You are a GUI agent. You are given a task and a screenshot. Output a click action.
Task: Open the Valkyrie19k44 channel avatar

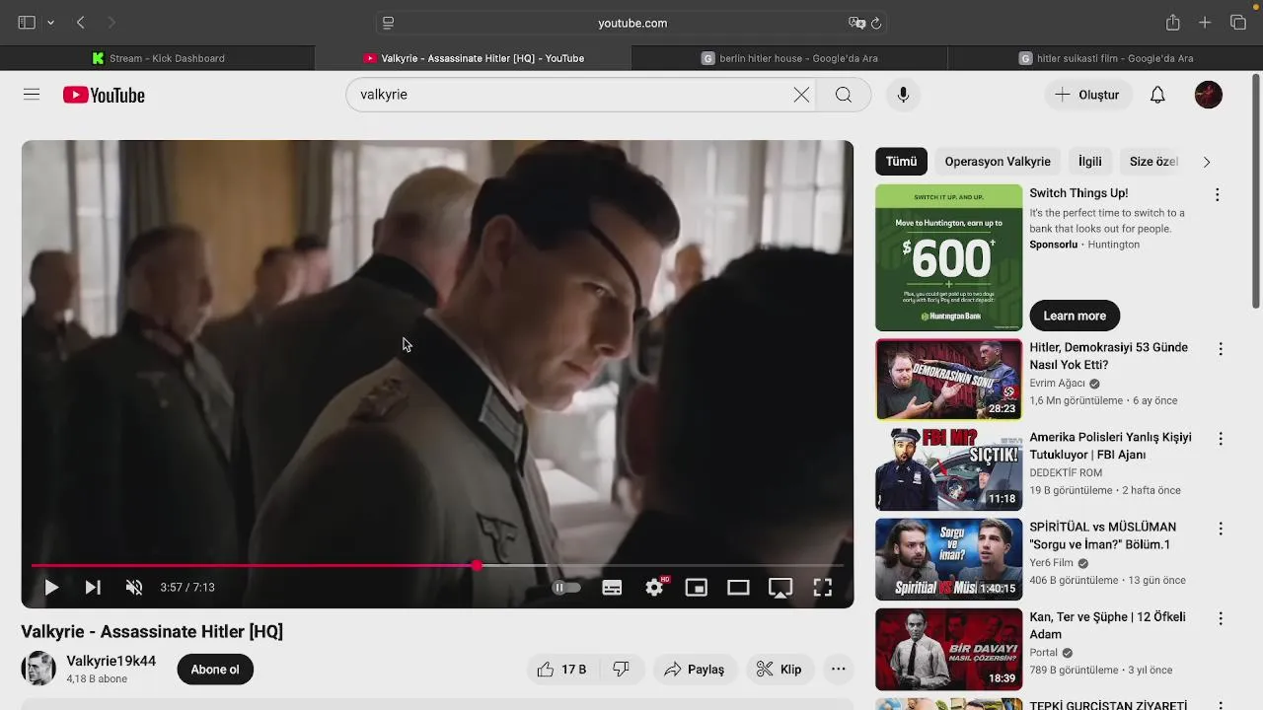pyautogui.click(x=38, y=669)
